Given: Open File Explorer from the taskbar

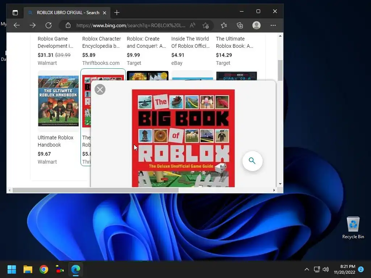Looking at the screenshot, I should 28,269.
